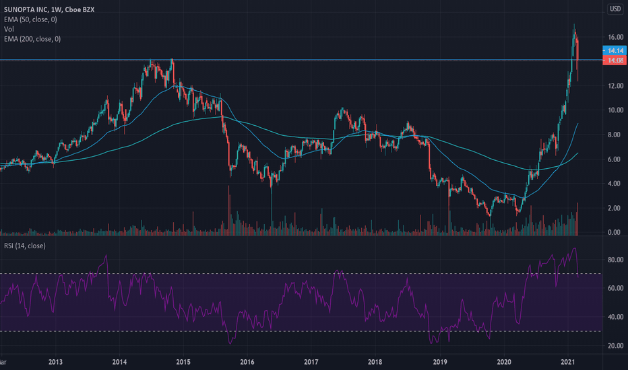
Task: Click the 8.00 price axis value
Action: point(614,135)
